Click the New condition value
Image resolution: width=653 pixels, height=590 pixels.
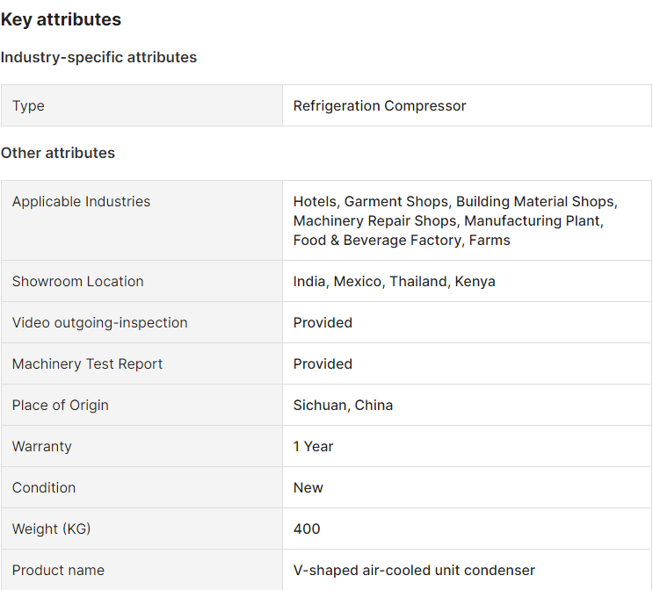pyautogui.click(x=308, y=487)
